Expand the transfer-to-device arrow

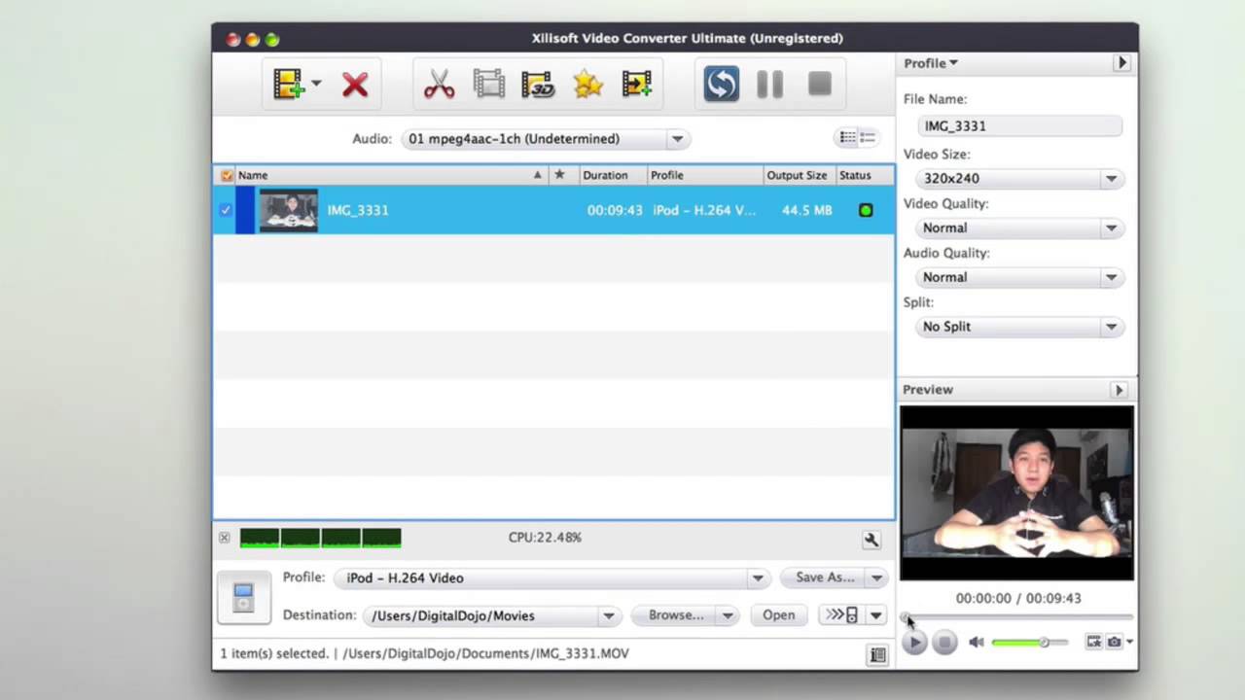pos(876,615)
